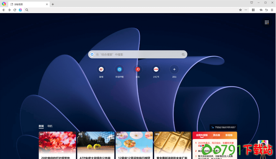Screen dimensions: 276x159
Task: Click the forward navigation arrow
Action: click(x=9, y=10)
